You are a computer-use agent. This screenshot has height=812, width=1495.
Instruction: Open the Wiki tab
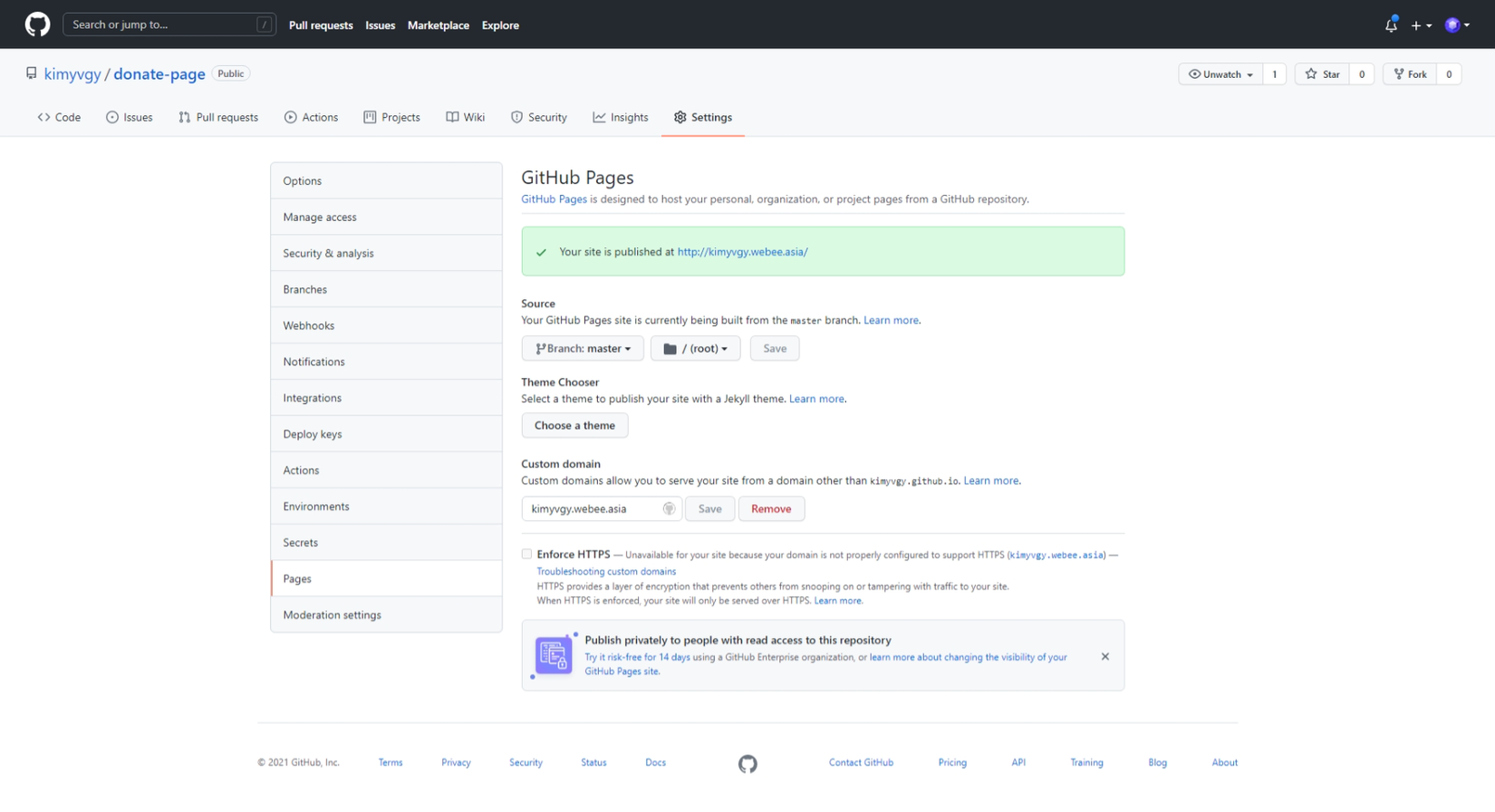pyautogui.click(x=465, y=117)
